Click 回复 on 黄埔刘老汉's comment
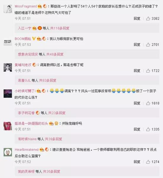Image resolution: width=163 pixels, height=178 pixels. (137, 71)
